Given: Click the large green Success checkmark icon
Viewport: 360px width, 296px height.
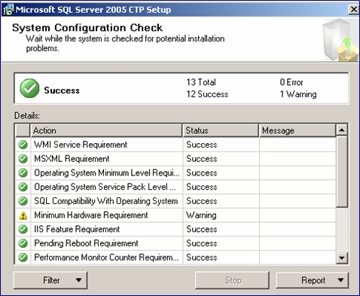Looking at the screenshot, I should (x=29, y=88).
